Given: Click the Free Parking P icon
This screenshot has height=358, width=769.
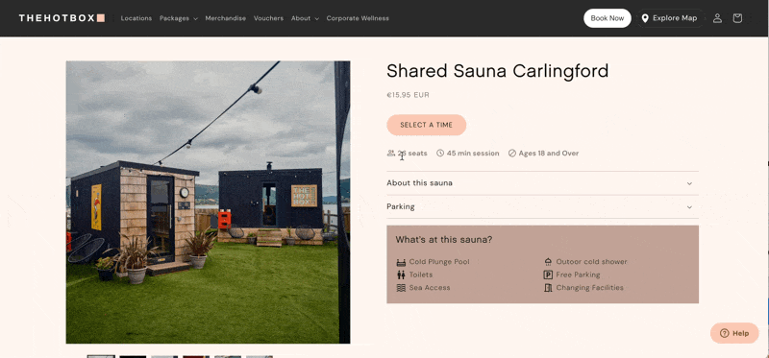Looking at the screenshot, I should click(x=548, y=274).
